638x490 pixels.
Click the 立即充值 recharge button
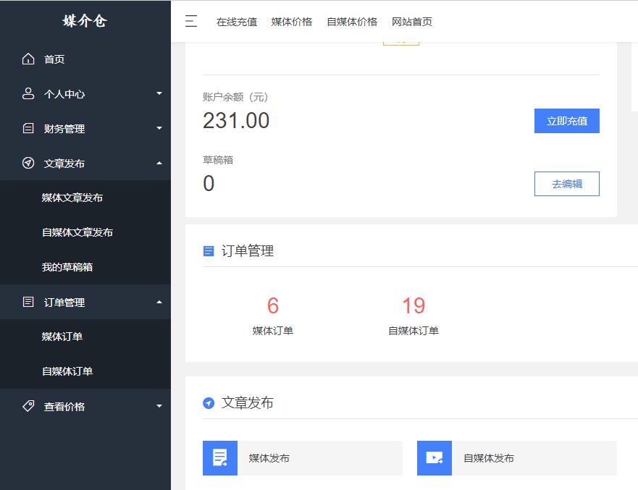(x=566, y=120)
